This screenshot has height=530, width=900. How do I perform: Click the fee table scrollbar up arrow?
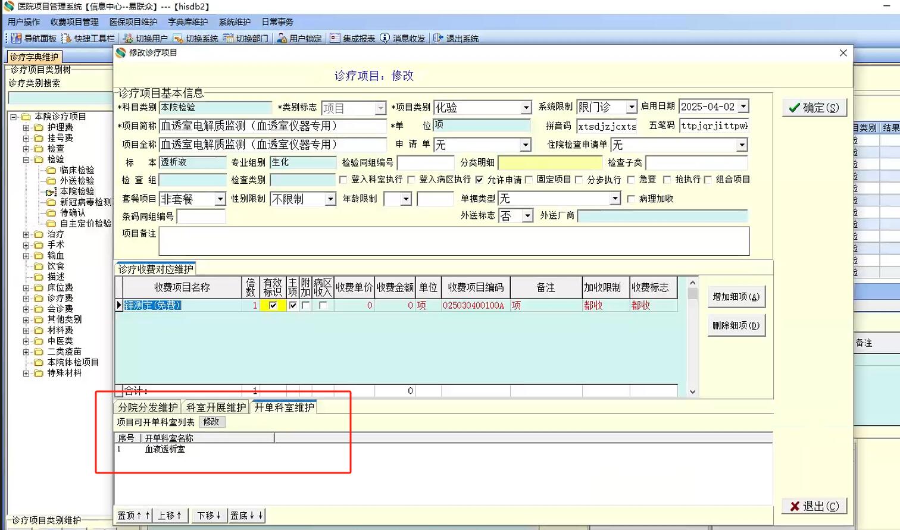pyautogui.click(x=692, y=283)
